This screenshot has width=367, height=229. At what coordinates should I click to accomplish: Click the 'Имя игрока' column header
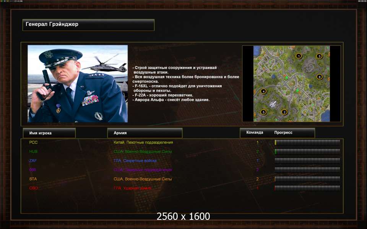tap(49, 133)
